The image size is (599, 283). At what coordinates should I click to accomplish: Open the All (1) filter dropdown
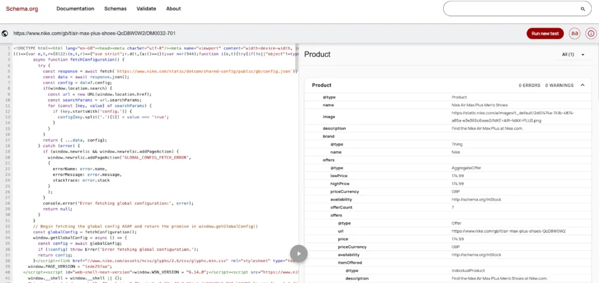(573, 54)
